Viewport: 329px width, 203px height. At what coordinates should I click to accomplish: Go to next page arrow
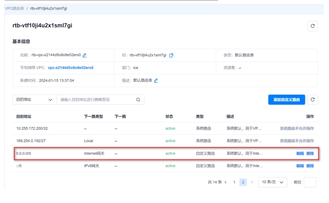[252, 182]
